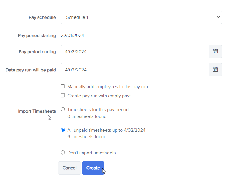The image size is (229, 194).
Task: Open calendar picker for Date pay run paid
Action: tap(215, 70)
